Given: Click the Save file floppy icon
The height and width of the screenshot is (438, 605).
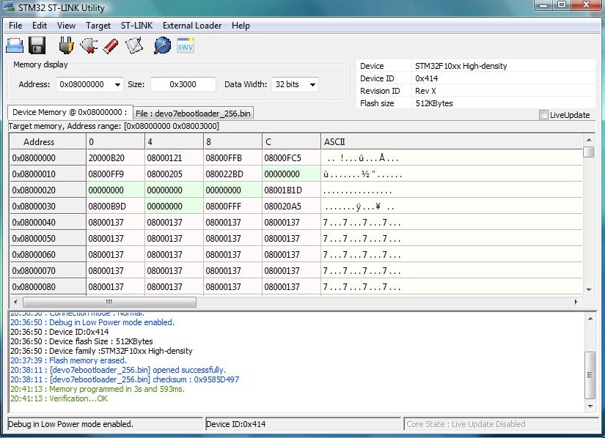Looking at the screenshot, I should click(x=37, y=45).
